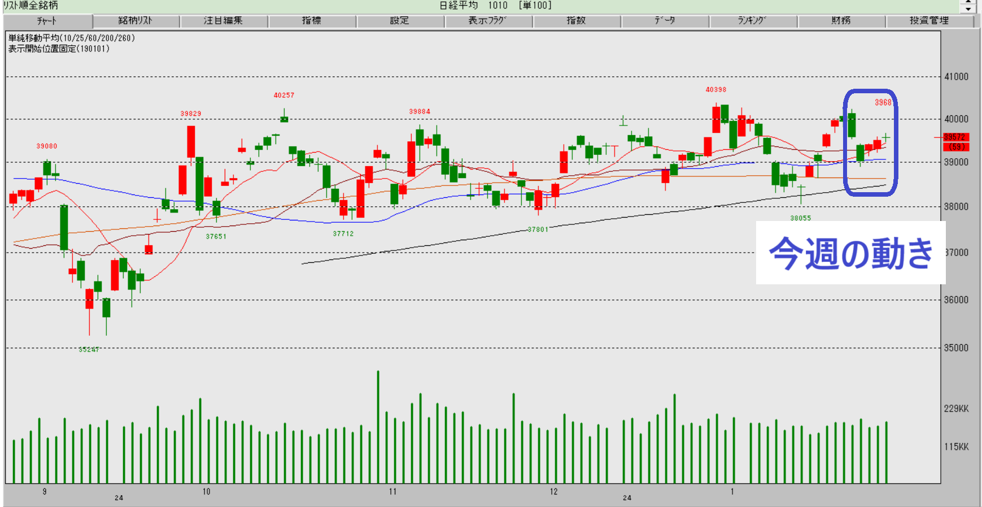Click the month 10 marker on the time axis

[207, 492]
